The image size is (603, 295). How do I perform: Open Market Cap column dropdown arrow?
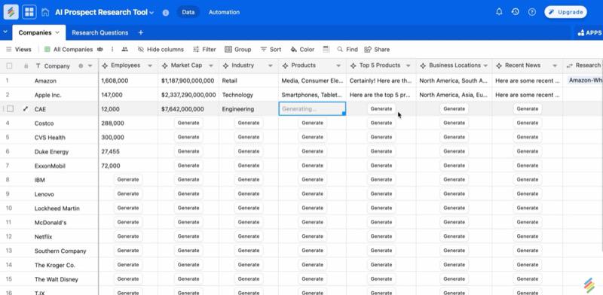click(x=211, y=66)
